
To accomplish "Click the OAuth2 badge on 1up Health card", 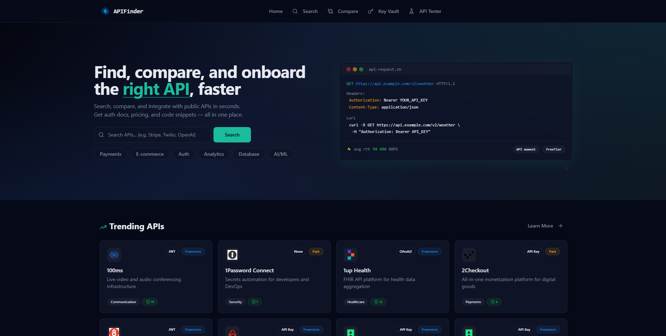I will [406, 252].
